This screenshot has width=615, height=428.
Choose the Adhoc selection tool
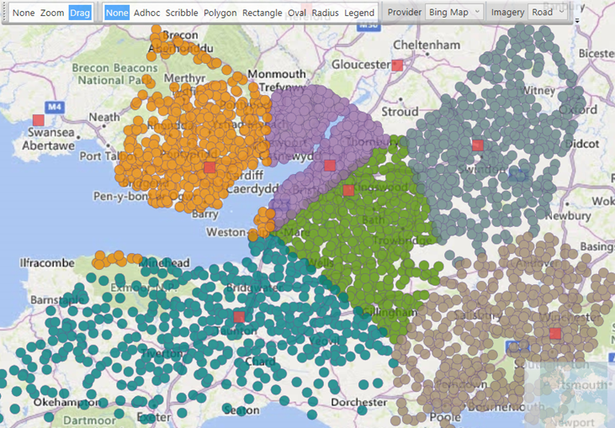click(146, 13)
